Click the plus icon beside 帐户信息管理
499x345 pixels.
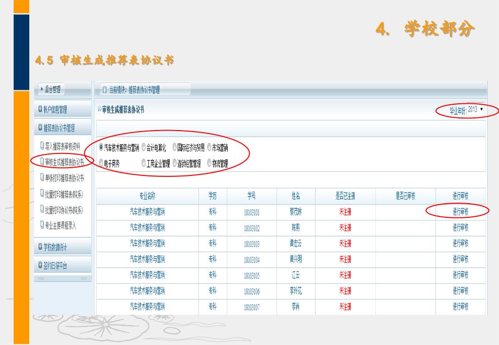tap(40, 109)
